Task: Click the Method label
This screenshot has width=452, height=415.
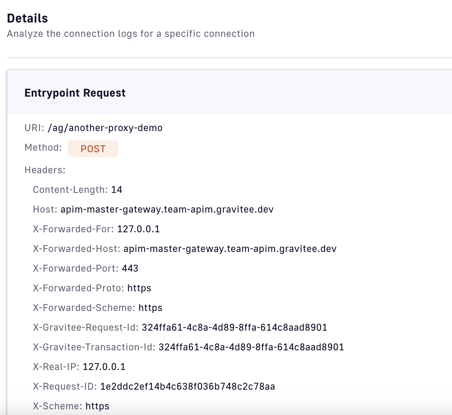Action: (x=43, y=148)
